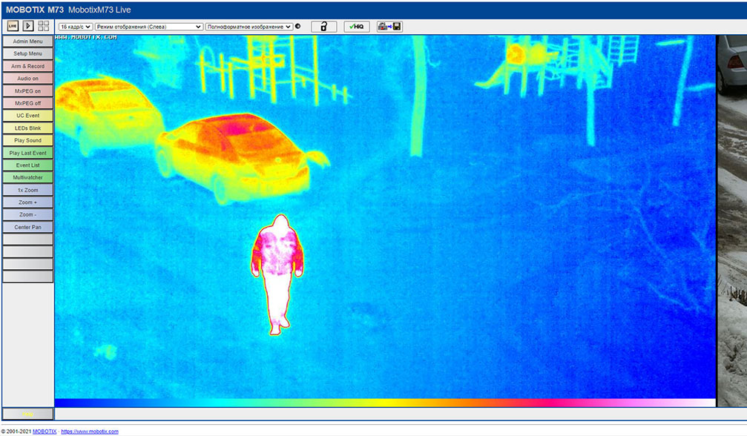Open the https://www.mobotix.com link
Viewport: 747px width, 436px height.
click(x=90, y=432)
